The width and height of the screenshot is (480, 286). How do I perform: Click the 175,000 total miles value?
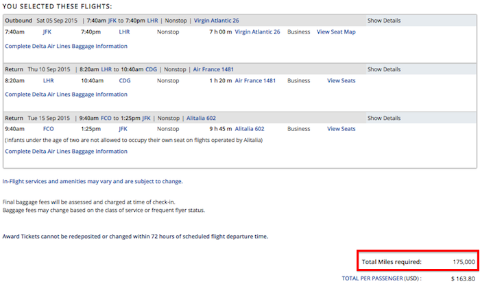(x=464, y=262)
